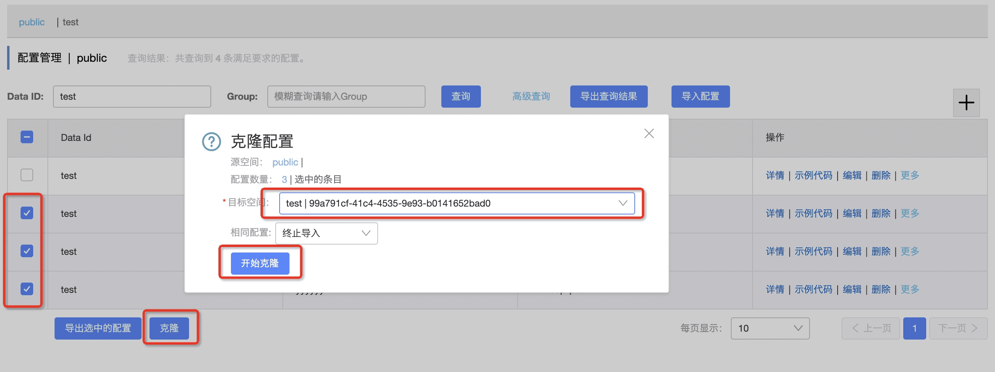Click page number 1 in the pagination
995x372 pixels.
pos(914,328)
